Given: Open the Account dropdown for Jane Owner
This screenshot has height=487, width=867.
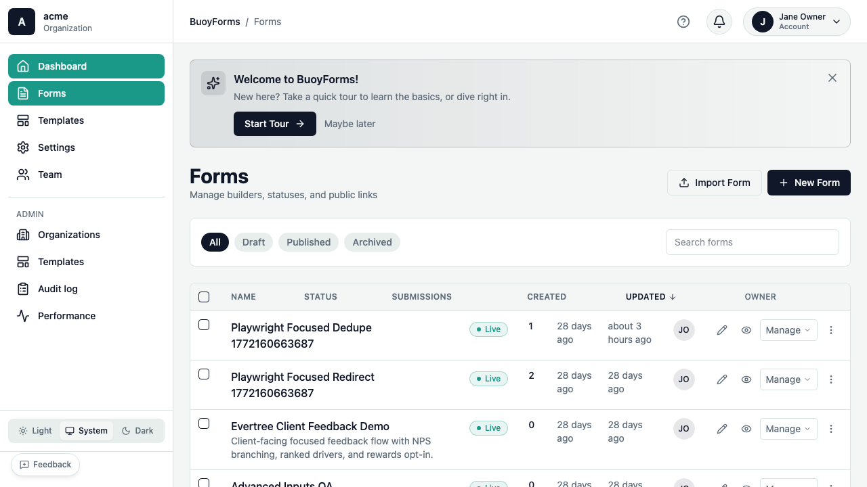Looking at the screenshot, I should 797,22.
